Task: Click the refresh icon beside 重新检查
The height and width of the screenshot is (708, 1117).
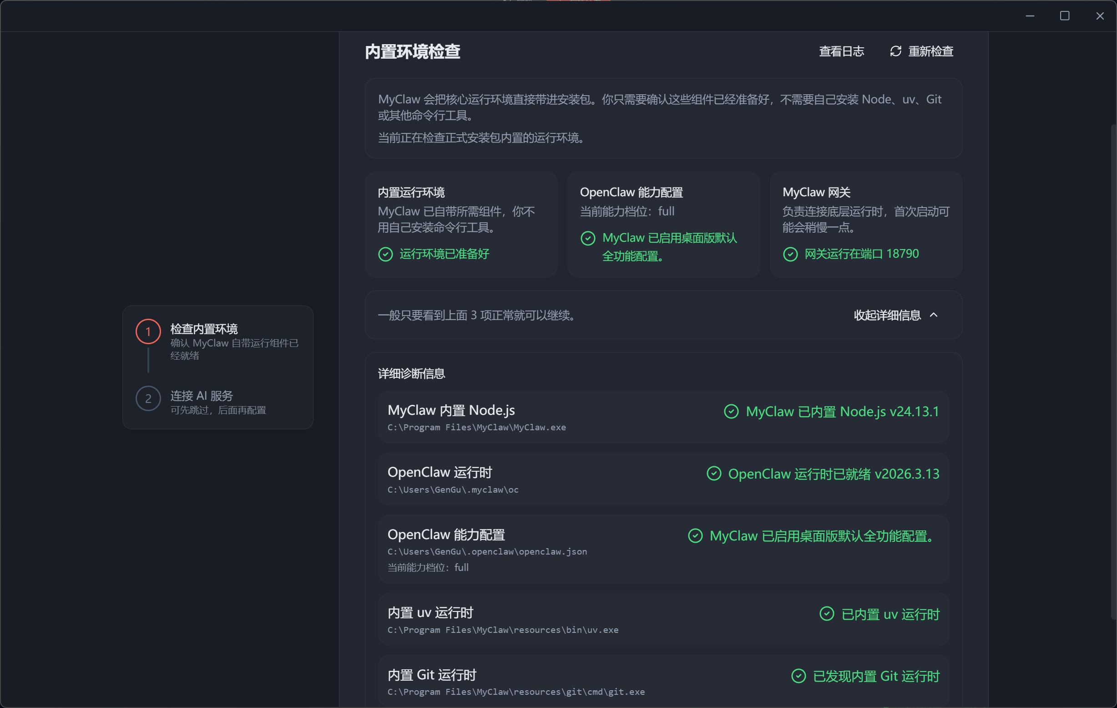Action: tap(895, 51)
